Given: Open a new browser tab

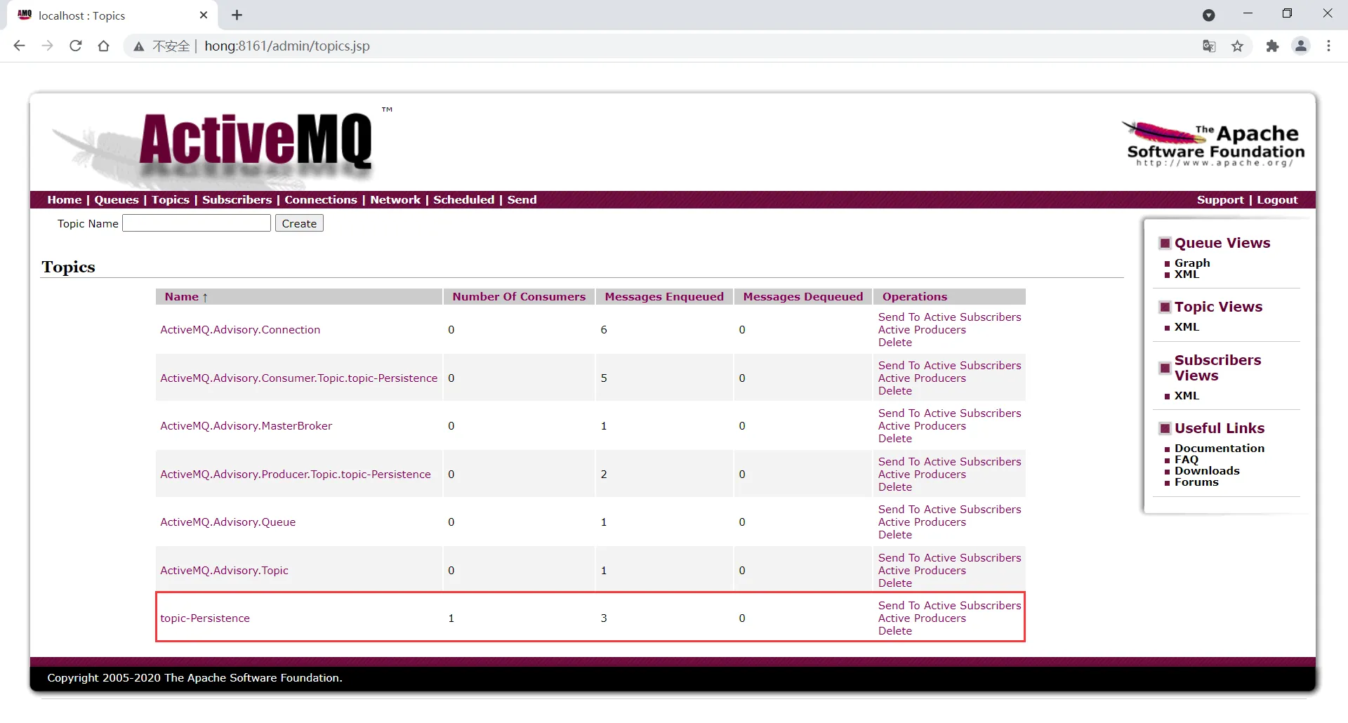Looking at the screenshot, I should point(237,15).
